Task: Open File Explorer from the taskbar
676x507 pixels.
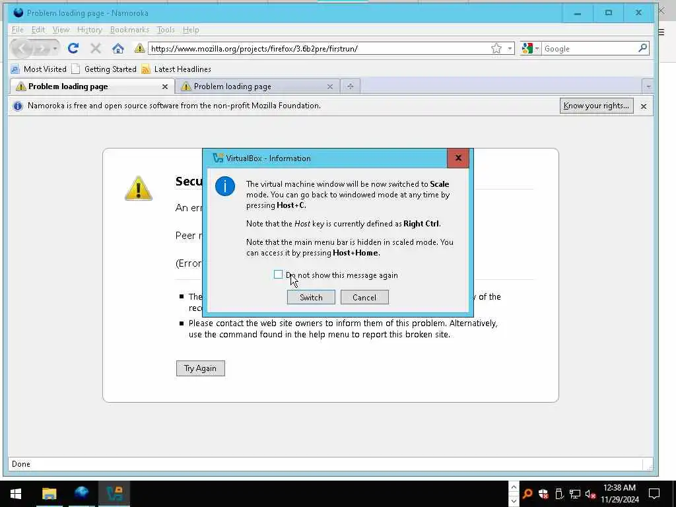Action: tap(49, 494)
